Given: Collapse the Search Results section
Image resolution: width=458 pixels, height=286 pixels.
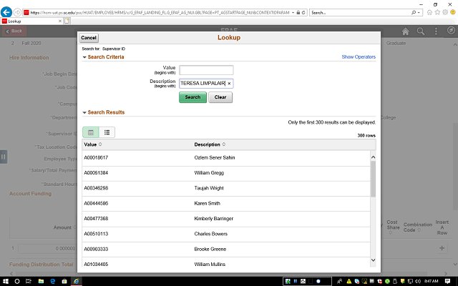Looking at the screenshot, I should (84, 113).
